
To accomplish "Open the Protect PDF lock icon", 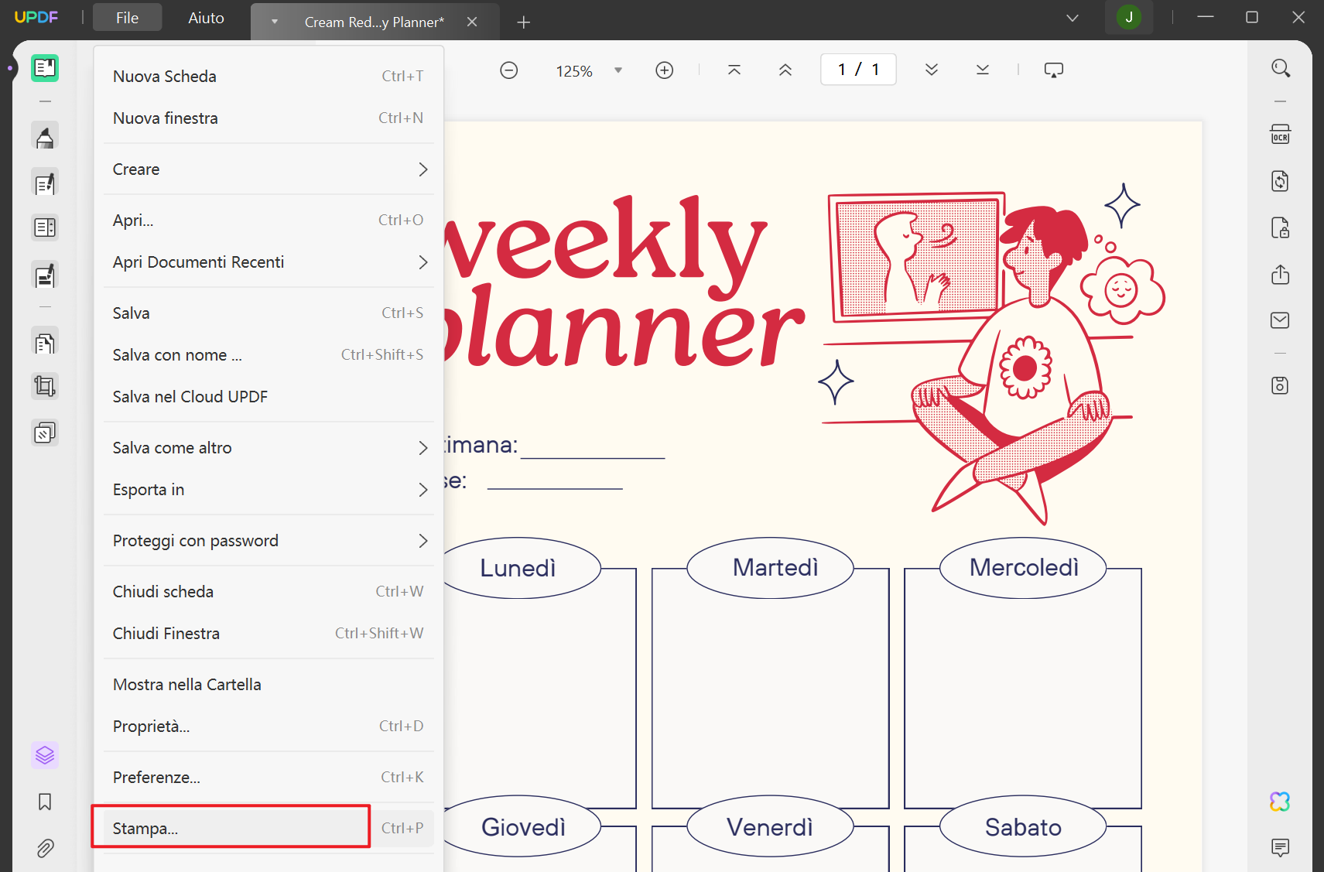I will pyautogui.click(x=1281, y=227).
